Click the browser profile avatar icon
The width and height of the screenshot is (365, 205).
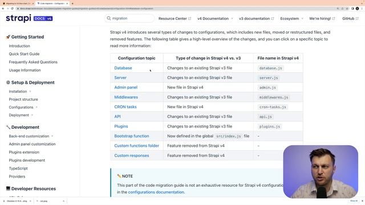click(x=358, y=9)
